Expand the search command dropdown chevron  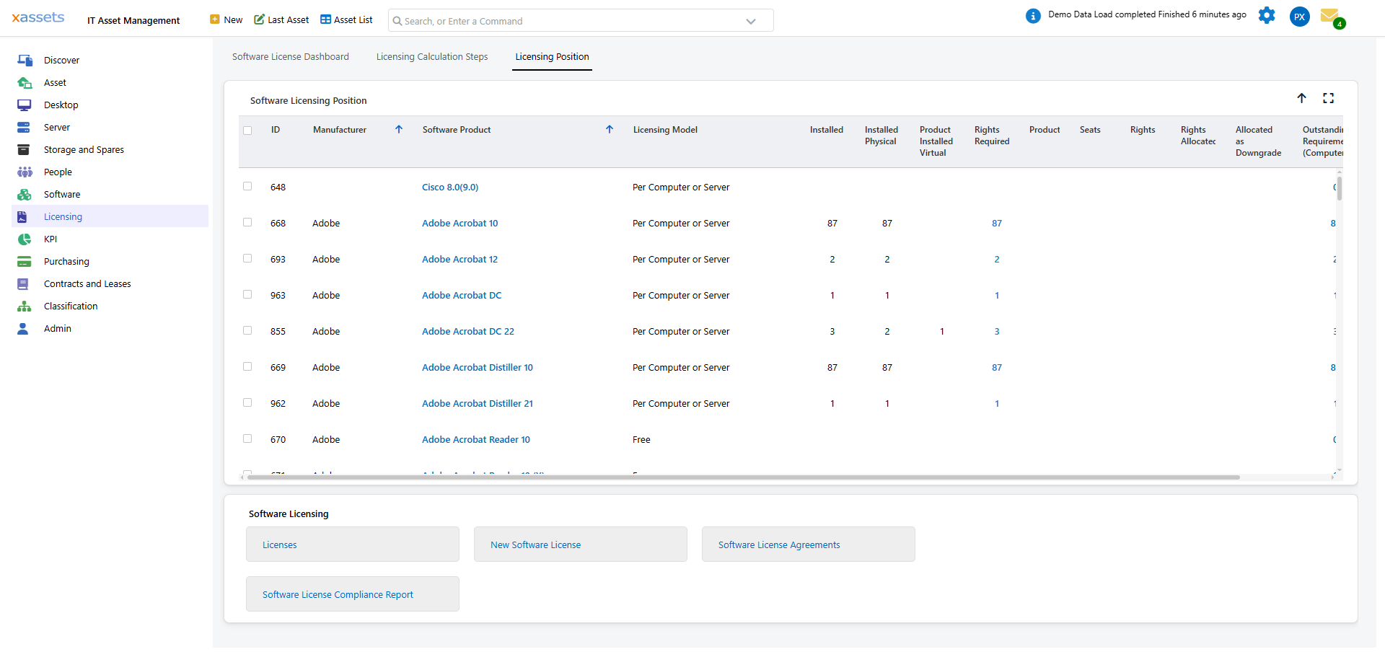tap(751, 22)
